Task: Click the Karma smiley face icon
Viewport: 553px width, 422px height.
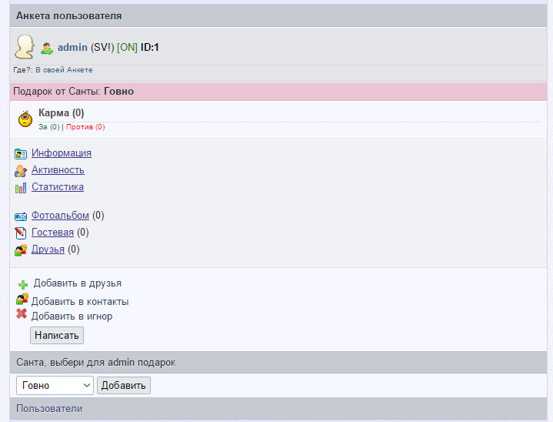Action: coord(25,119)
